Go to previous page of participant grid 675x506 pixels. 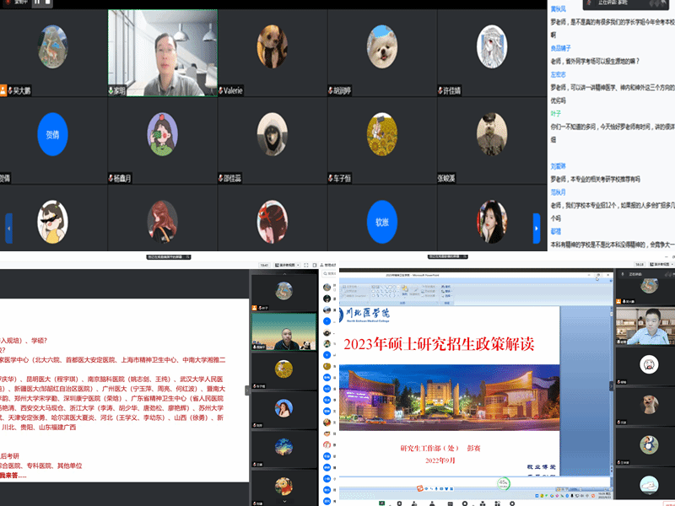(x=9, y=228)
